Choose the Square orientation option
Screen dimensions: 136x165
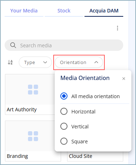64,141
